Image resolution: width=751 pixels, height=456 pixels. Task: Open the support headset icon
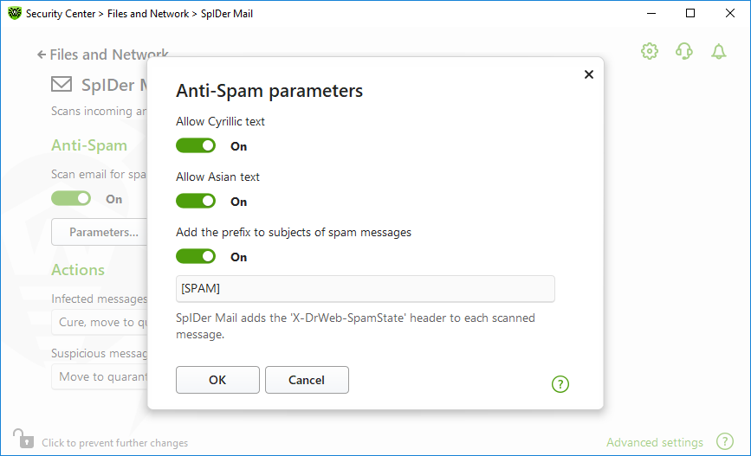click(x=684, y=51)
